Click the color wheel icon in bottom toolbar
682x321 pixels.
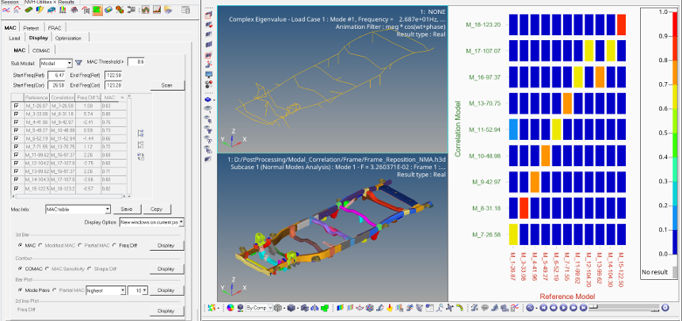click(231, 308)
